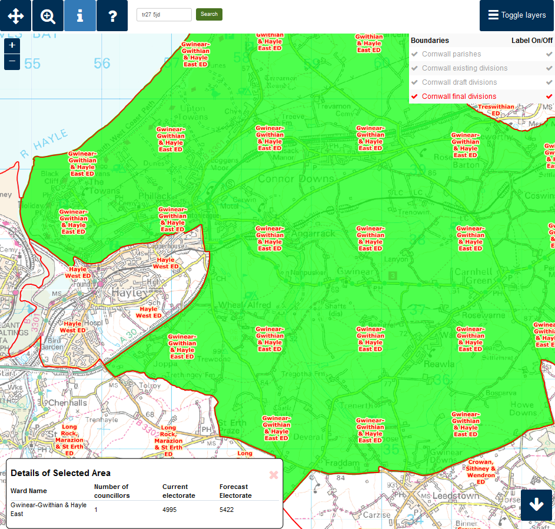555x529 pixels.
Task: Click the postcode search input field
Action: [164, 15]
